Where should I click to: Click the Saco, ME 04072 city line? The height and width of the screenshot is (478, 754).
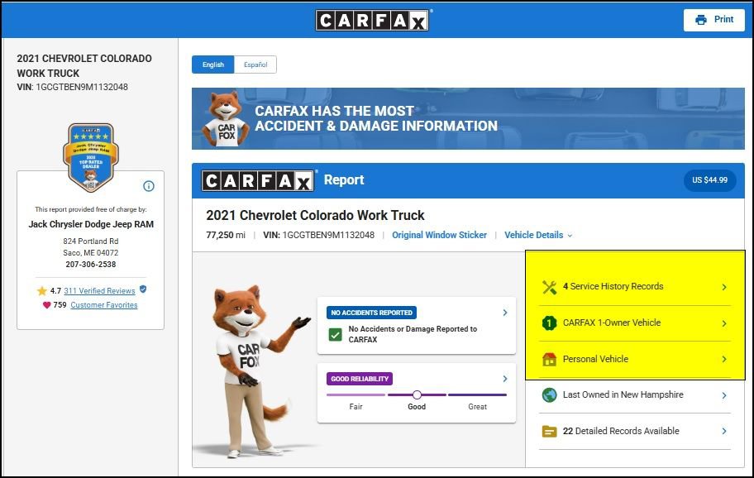(91, 253)
